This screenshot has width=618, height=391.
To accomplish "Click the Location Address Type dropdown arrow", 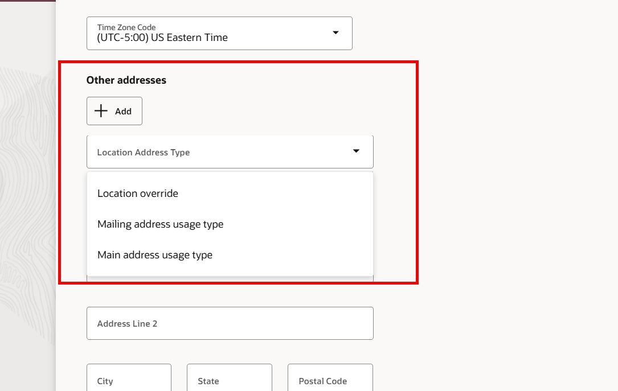I will (356, 151).
